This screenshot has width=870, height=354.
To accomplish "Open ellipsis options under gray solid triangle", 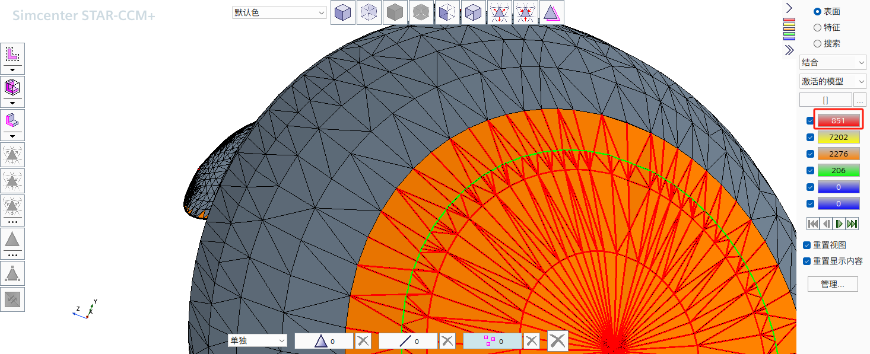I will [12, 255].
